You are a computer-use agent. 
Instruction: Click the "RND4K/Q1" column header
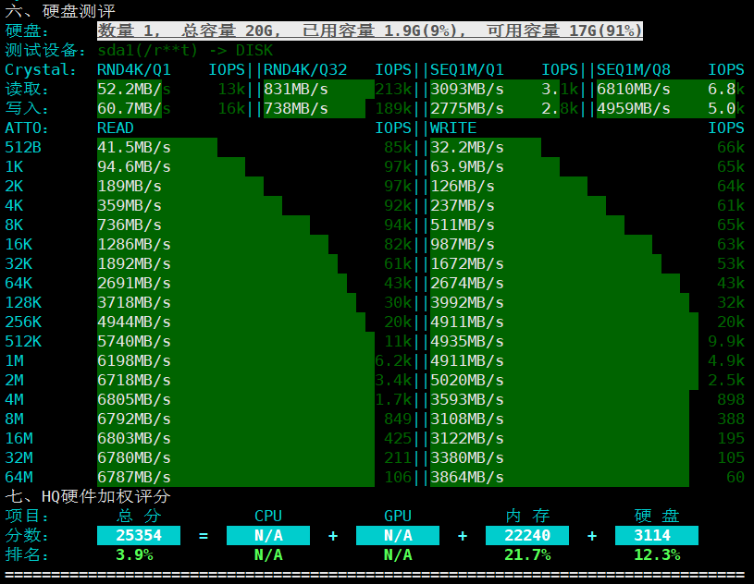coord(134,69)
